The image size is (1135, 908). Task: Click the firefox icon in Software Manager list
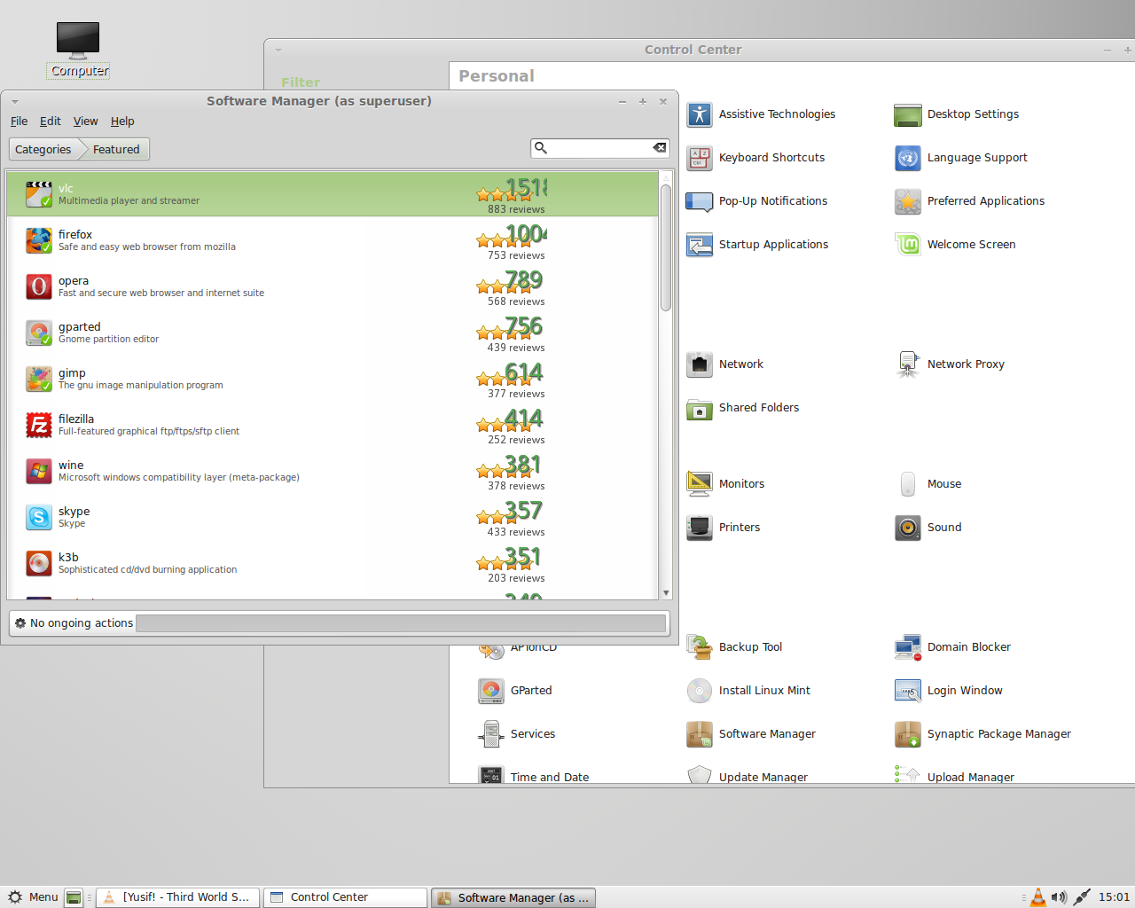coord(39,240)
